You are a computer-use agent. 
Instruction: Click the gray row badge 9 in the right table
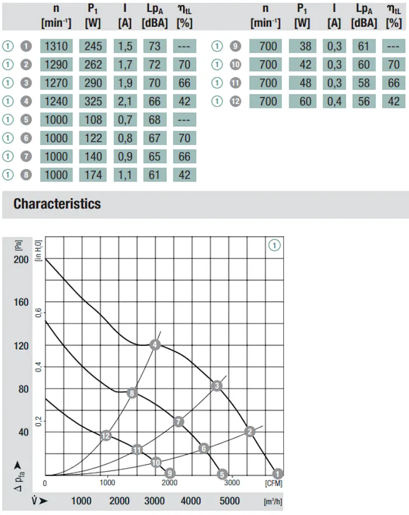pos(235,46)
